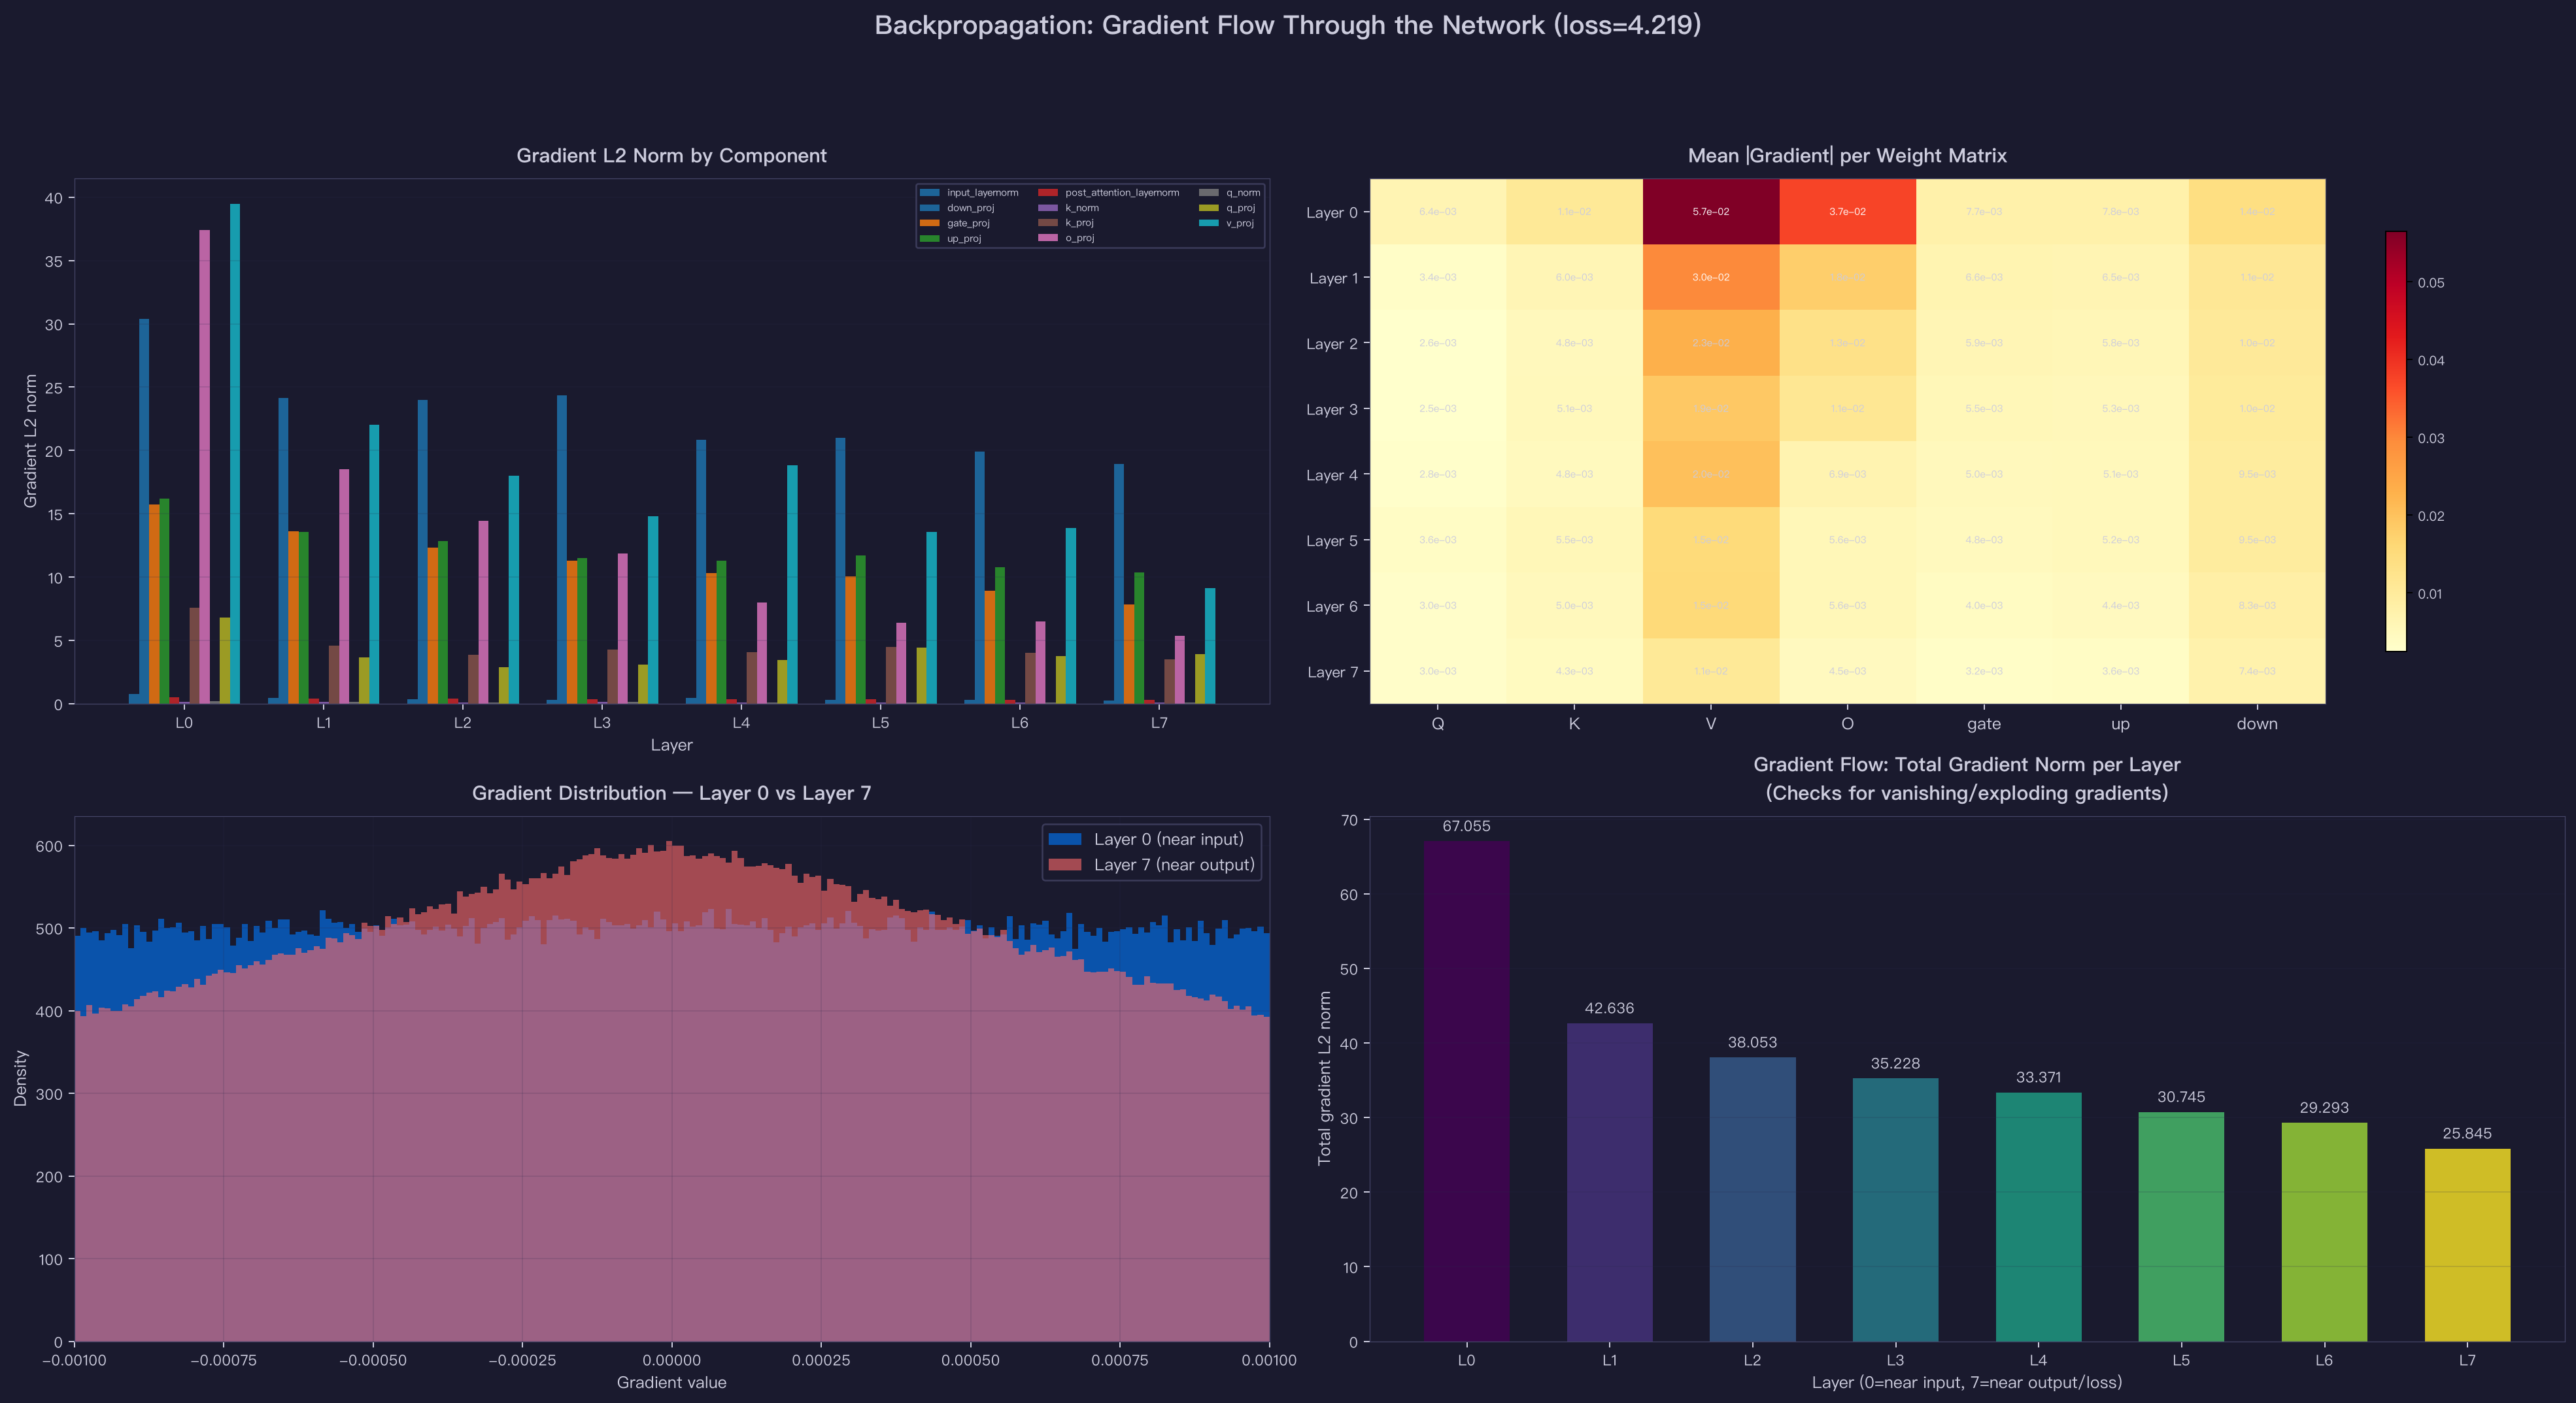Select the post_attention_layernorm legend entry
This screenshot has height=1403, width=2576.
pos(1108,193)
